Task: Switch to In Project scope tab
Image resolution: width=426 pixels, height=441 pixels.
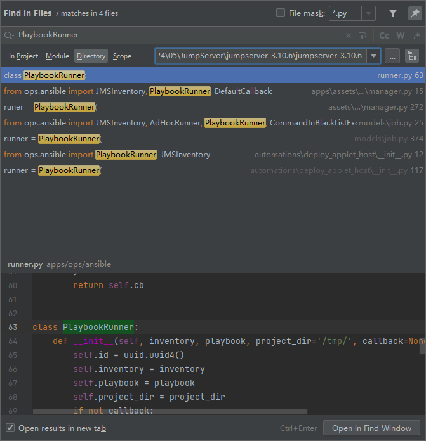Action: tap(23, 56)
